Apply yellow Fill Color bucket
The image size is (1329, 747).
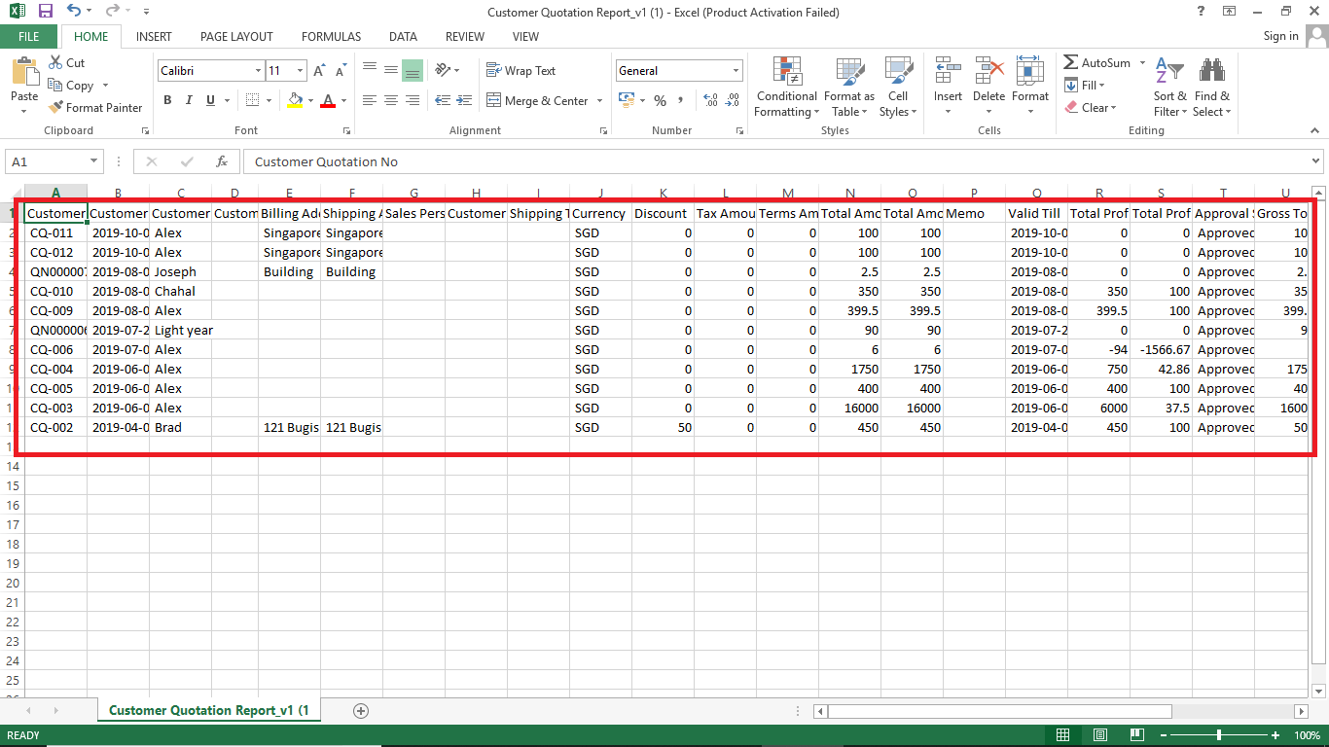tap(296, 100)
